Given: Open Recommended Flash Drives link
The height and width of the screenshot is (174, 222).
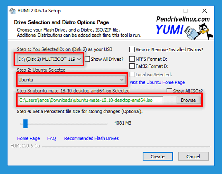Looking at the screenshot, I should point(91,138).
